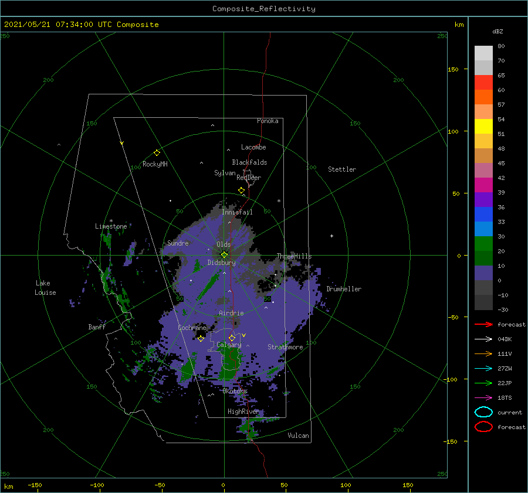Screen dimensions: 528x493
Task: Click the green 30-20 dBZ color swatch
Action: pos(483,244)
